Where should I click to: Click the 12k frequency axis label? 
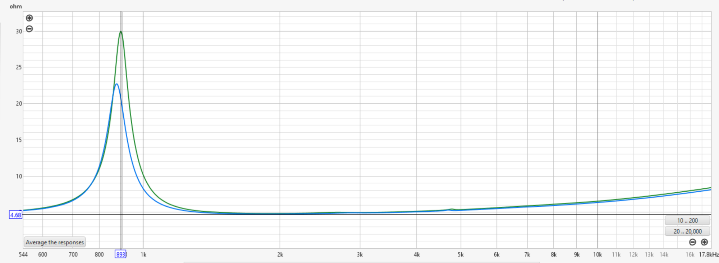(633, 254)
